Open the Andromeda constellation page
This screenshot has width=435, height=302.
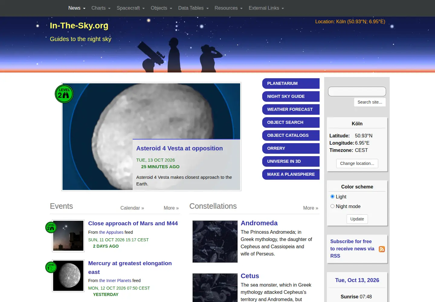(259, 223)
